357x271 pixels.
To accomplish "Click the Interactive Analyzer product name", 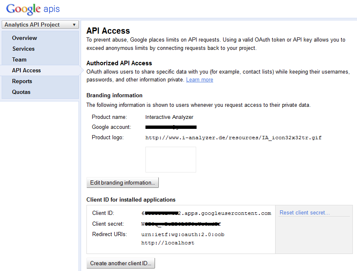I will [x=169, y=117].
